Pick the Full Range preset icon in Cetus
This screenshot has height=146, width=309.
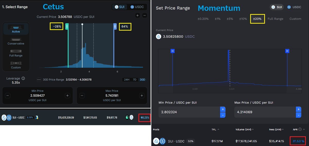tap(16, 51)
